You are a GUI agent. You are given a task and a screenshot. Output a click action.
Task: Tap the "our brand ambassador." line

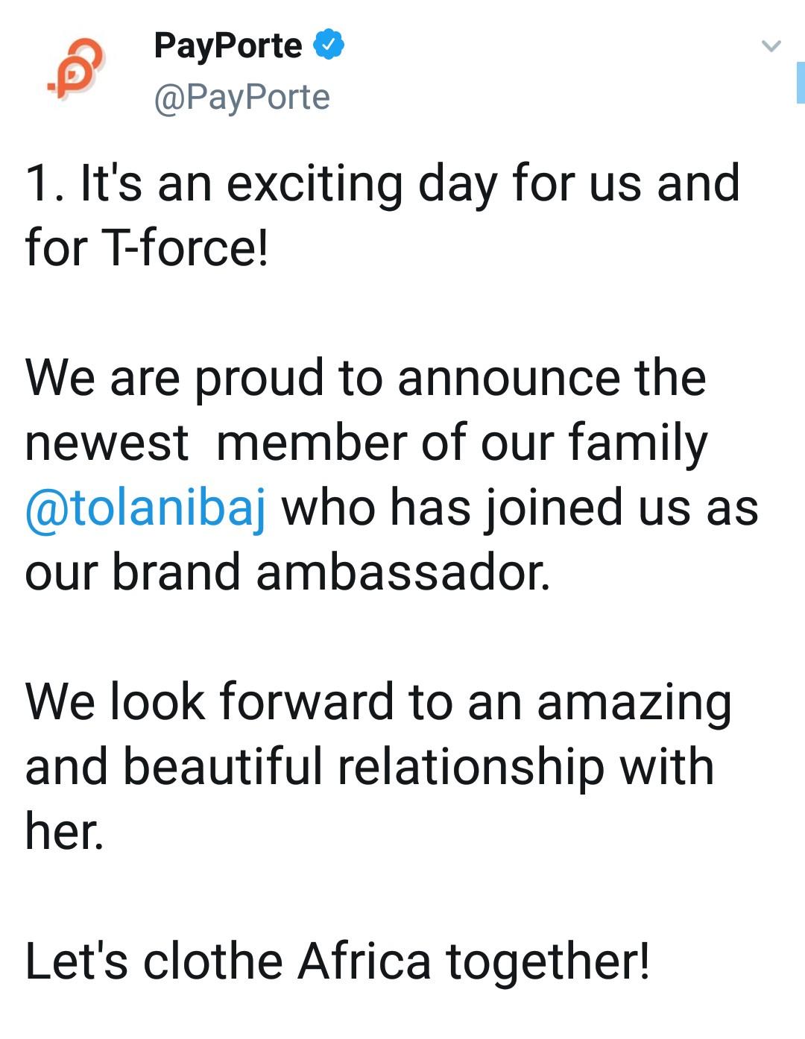click(x=288, y=572)
